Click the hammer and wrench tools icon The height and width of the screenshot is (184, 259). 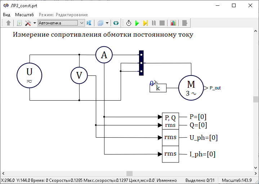pos(28,23)
